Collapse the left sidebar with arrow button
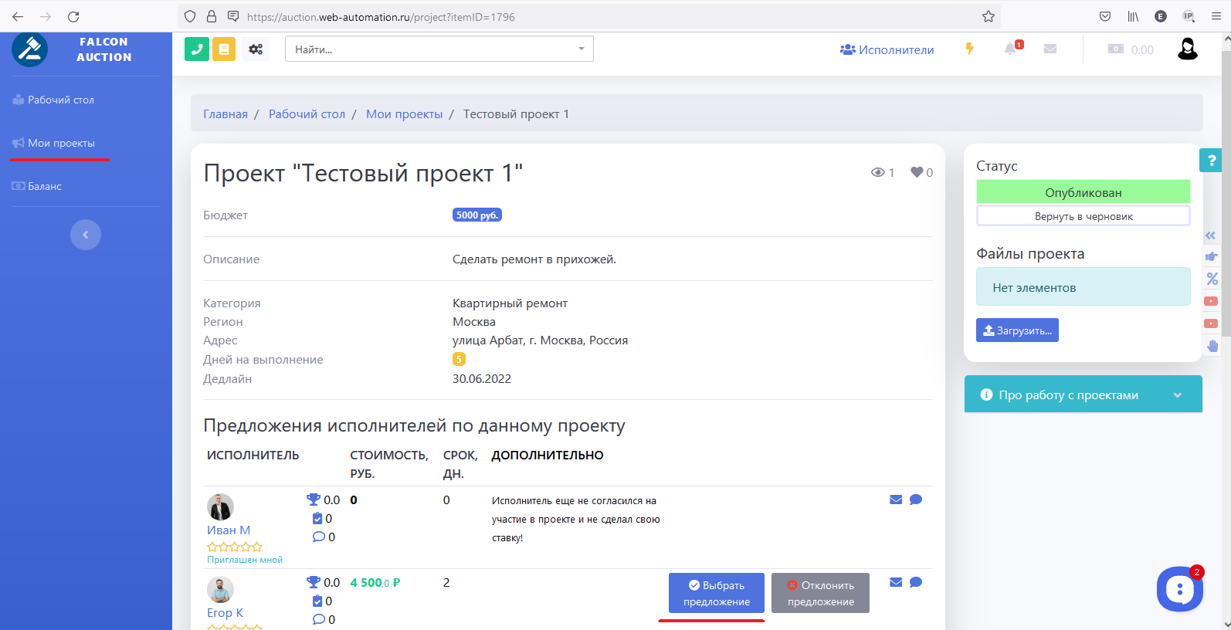 pyautogui.click(x=86, y=235)
